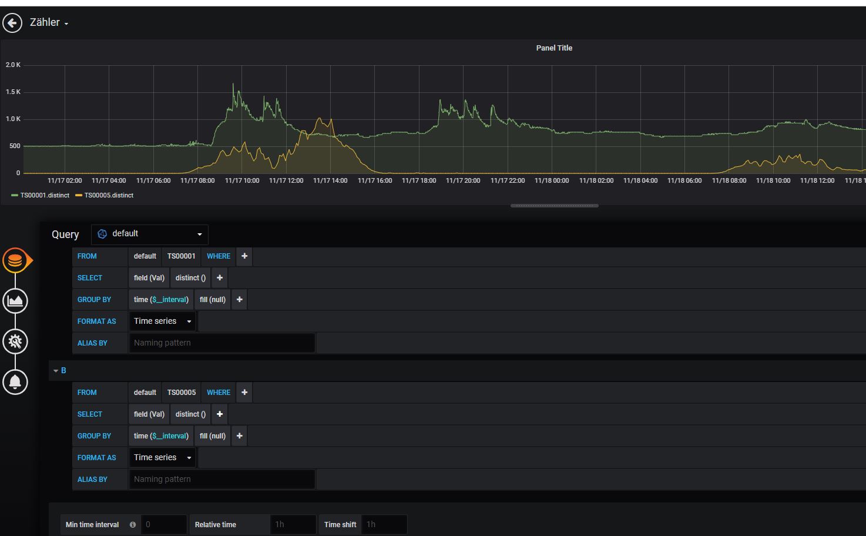Click the Relative time input field
866x536 pixels.
(293, 525)
